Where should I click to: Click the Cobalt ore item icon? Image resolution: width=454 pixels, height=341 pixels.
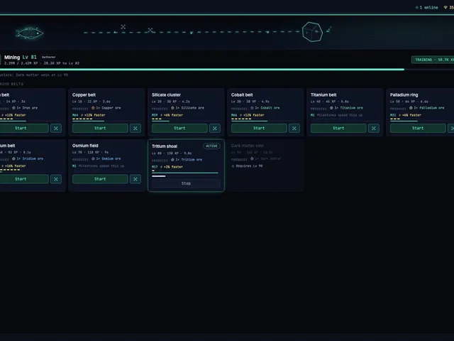pos(252,108)
